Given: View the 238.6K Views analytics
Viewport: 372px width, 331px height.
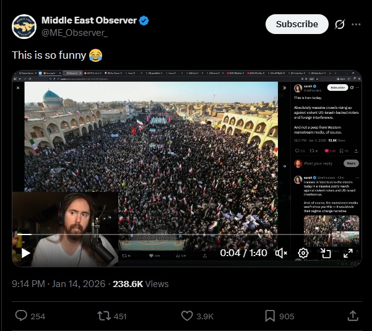Looking at the screenshot, I should (141, 284).
